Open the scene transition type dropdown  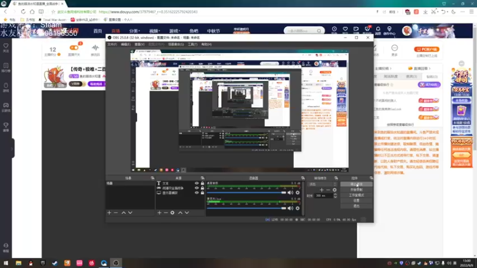pyautogui.click(x=323, y=184)
